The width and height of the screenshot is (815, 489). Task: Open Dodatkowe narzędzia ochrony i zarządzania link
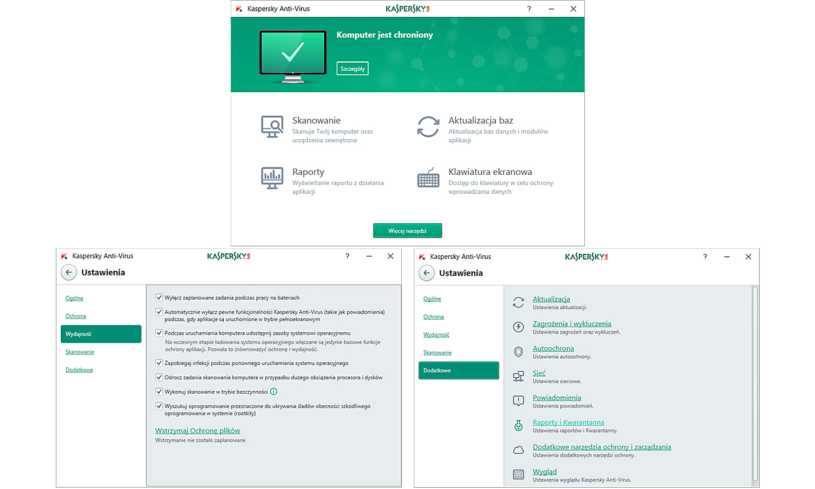tap(602, 447)
